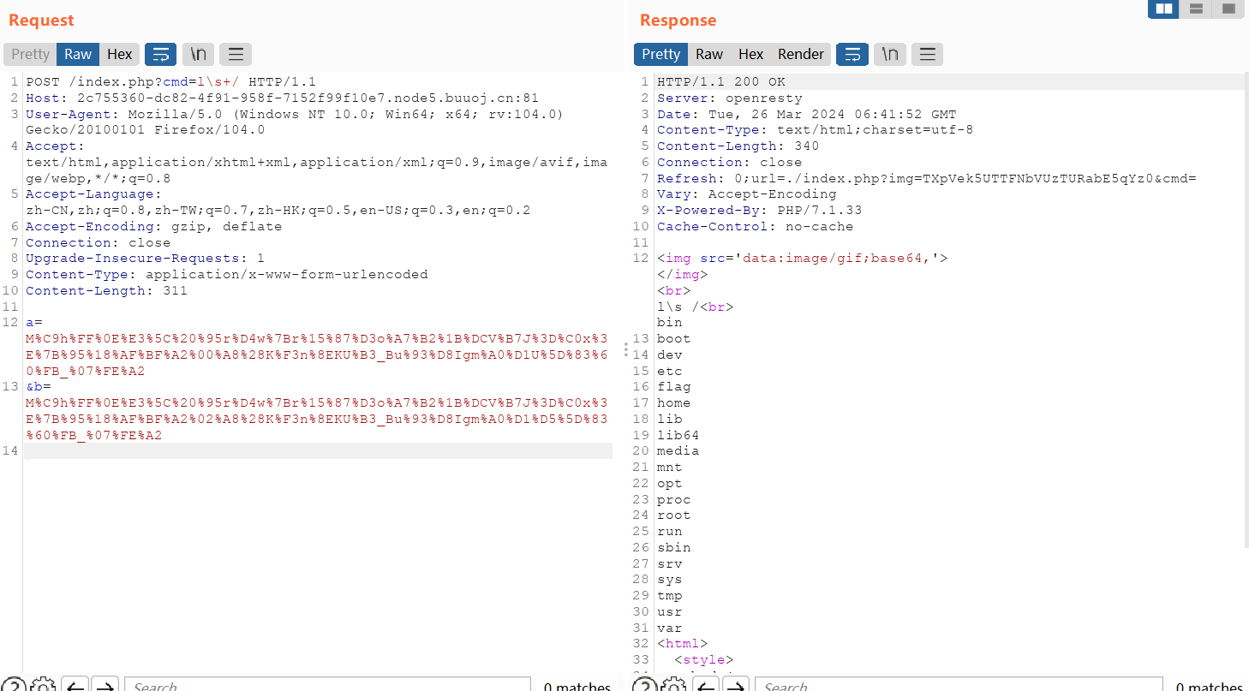Click the Response panel vertical scrollbar
Screen dimensions: 1249x691
click(x=1246, y=310)
